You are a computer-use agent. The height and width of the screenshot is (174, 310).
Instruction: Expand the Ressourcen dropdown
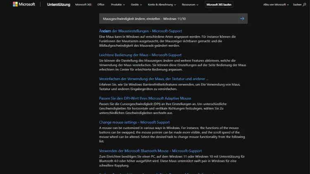tap(190, 5)
